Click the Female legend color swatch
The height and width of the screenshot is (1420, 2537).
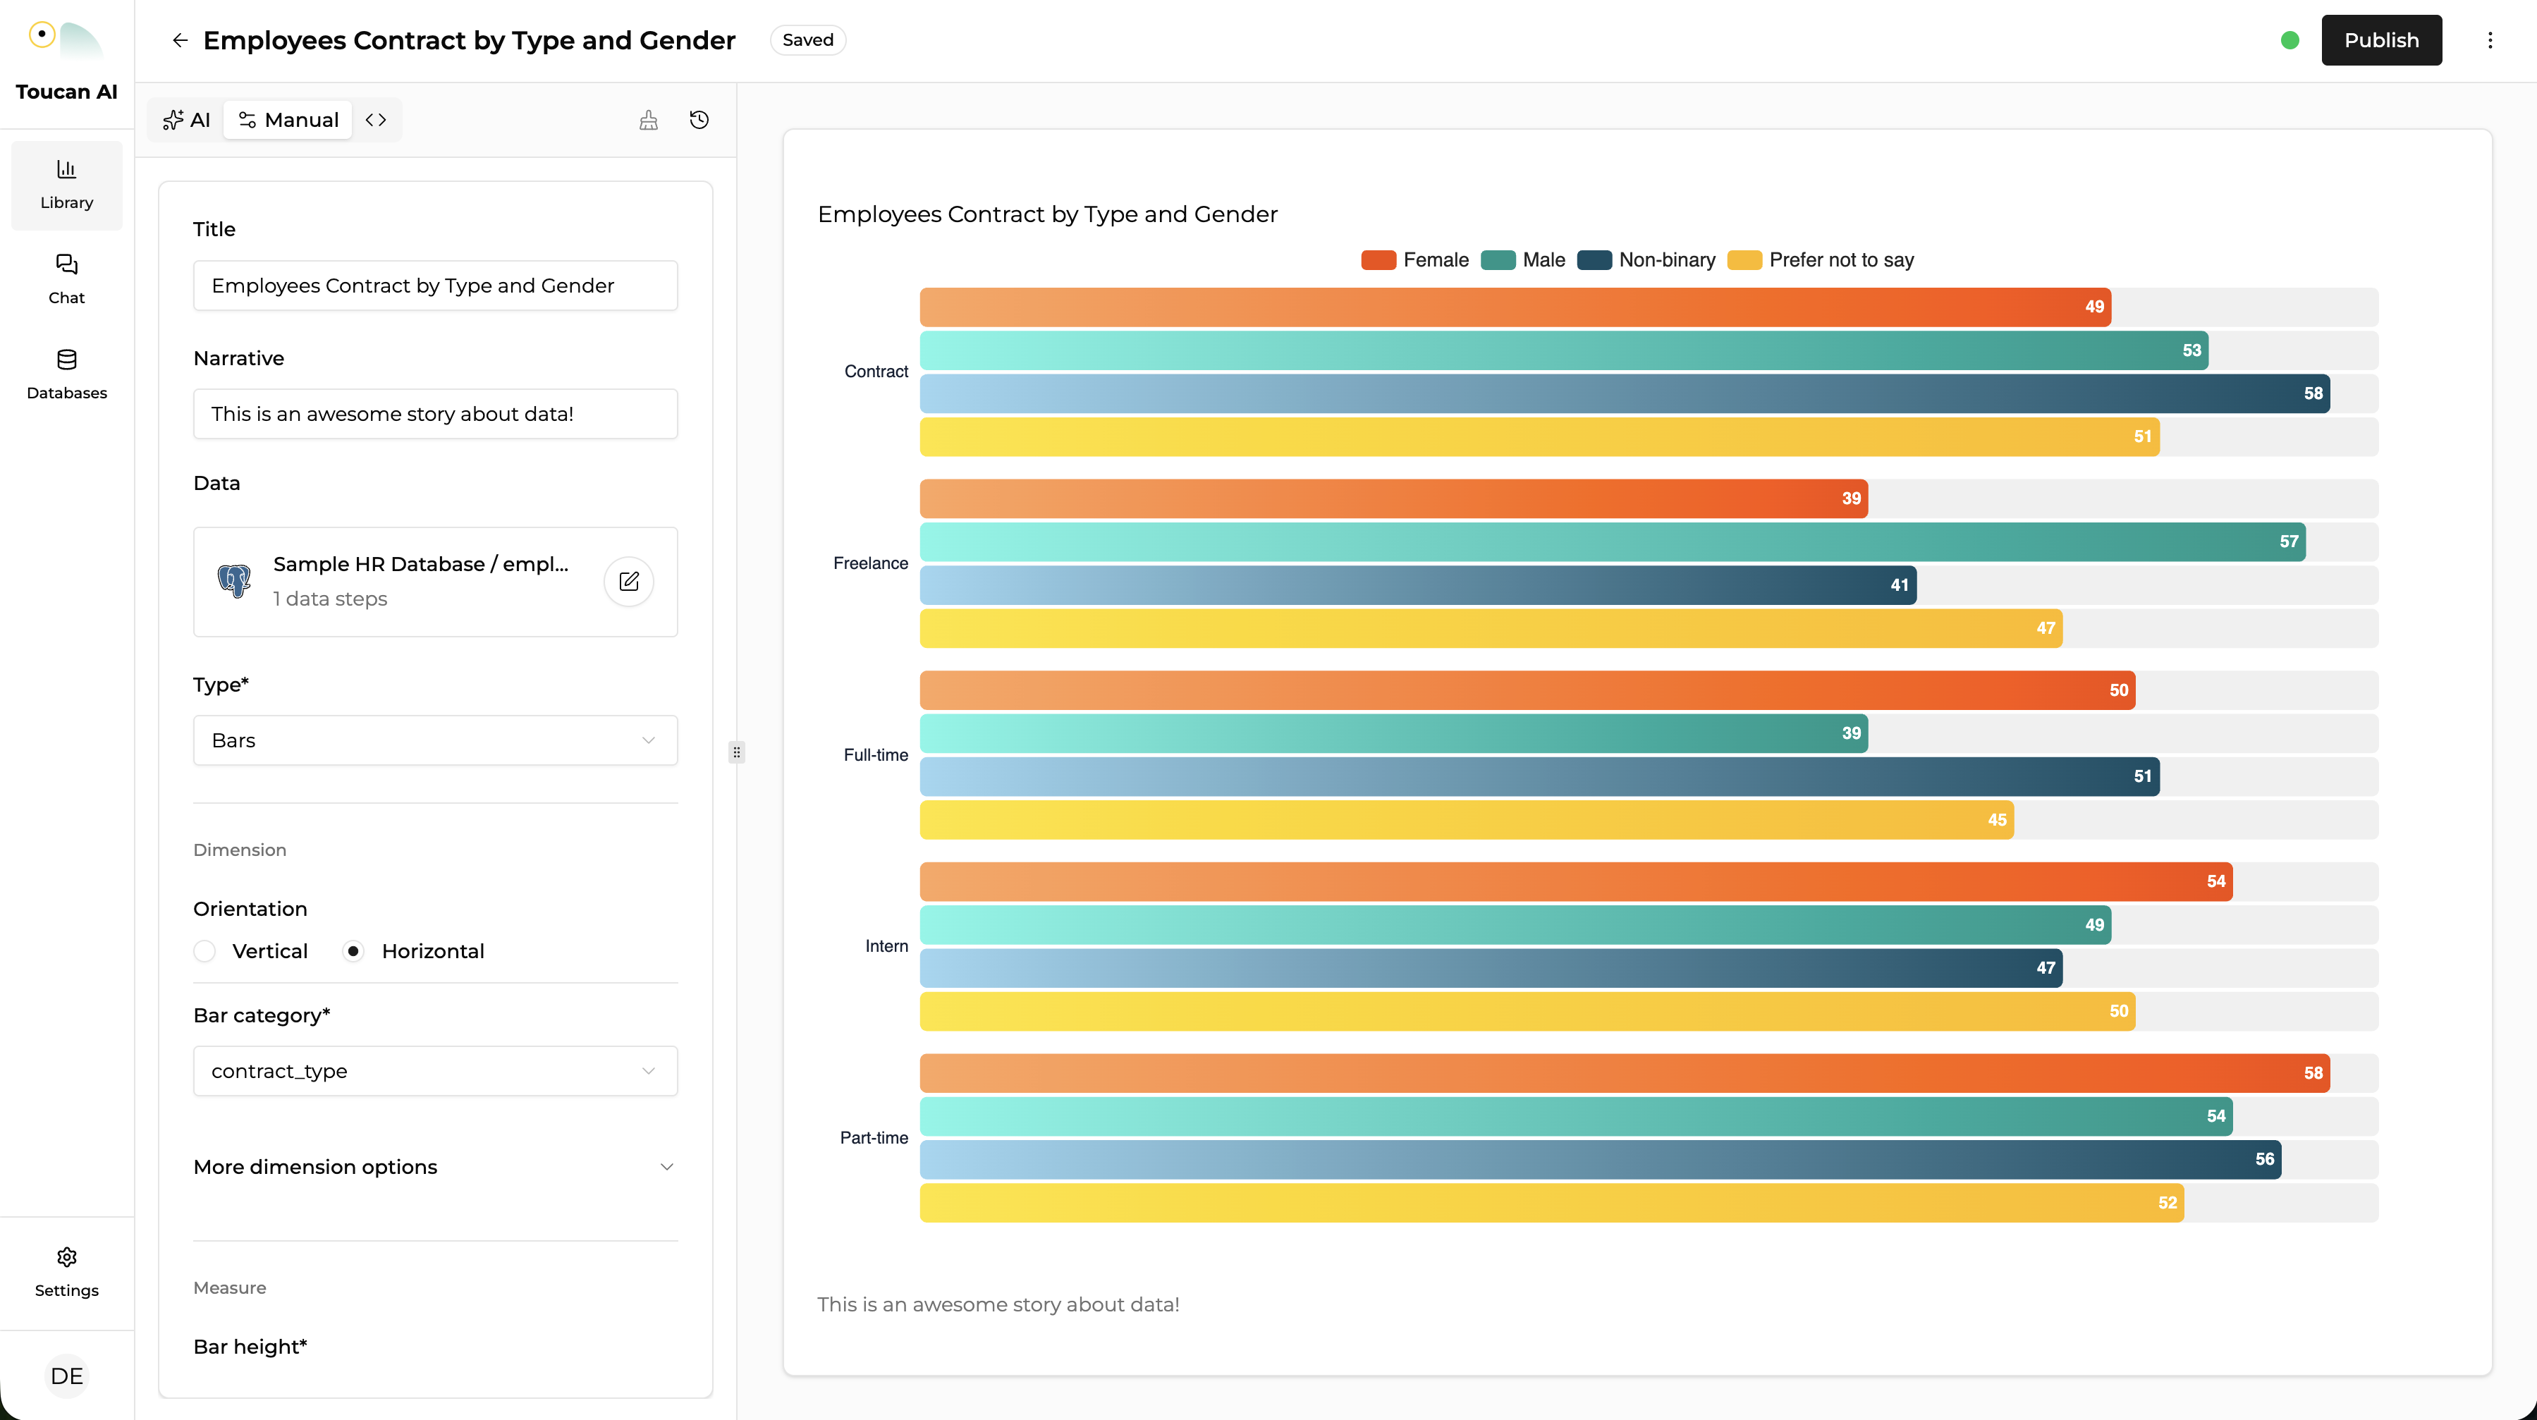1378,260
